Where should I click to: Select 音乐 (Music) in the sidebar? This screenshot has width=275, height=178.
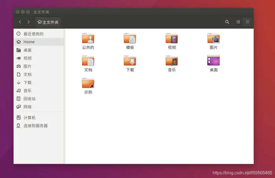(x=28, y=90)
